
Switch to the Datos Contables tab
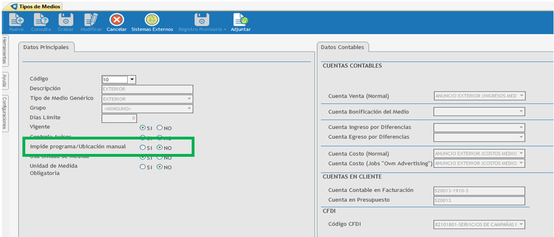(x=343, y=48)
